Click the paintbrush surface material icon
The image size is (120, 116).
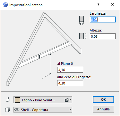click(x=8, y=100)
